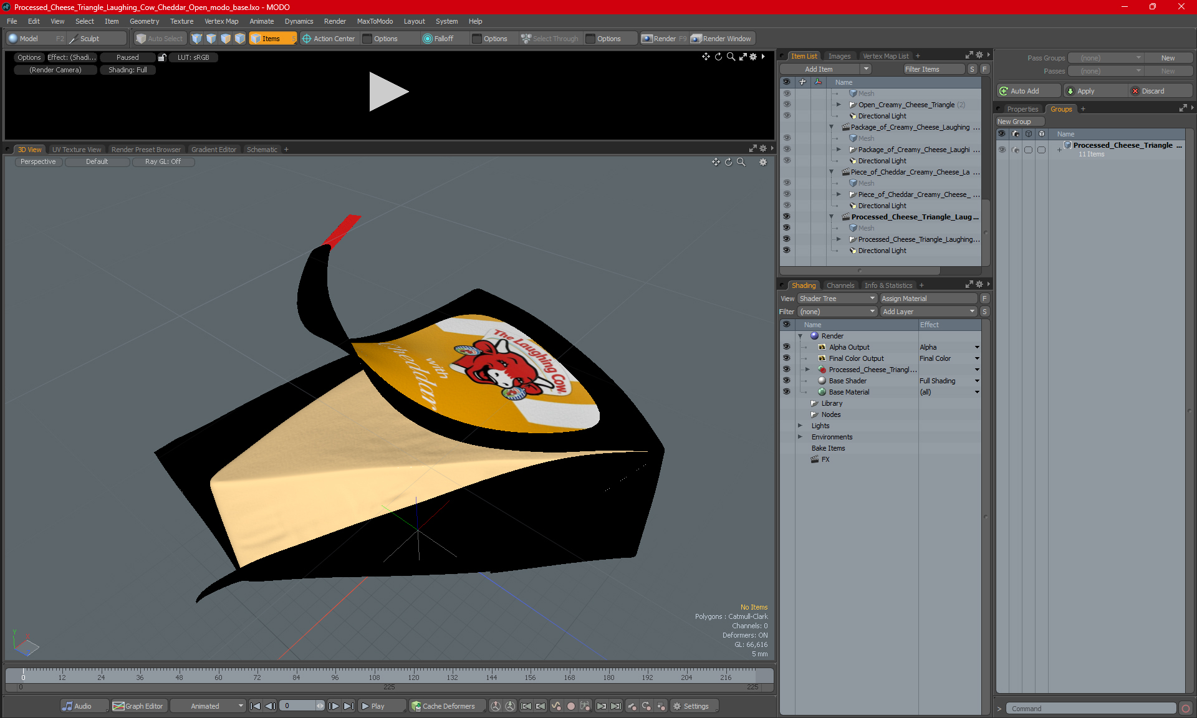1197x718 pixels.
Task: Switch to the Channels tab
Action: pyautogui.click(x=840, y=285)
